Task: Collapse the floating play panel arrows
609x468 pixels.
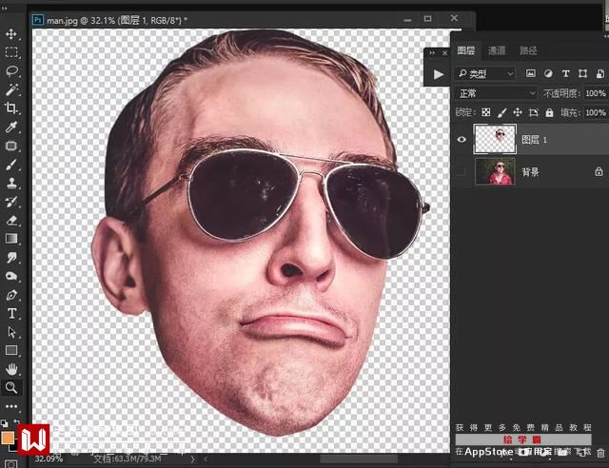Action: pyautogui.click(x=432, y=53)
